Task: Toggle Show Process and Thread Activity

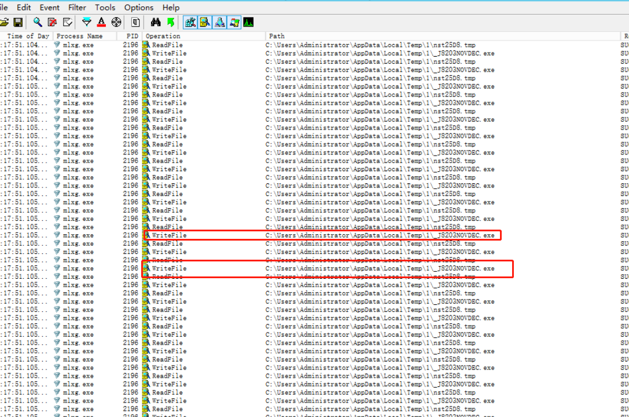Action: [234, 23]
